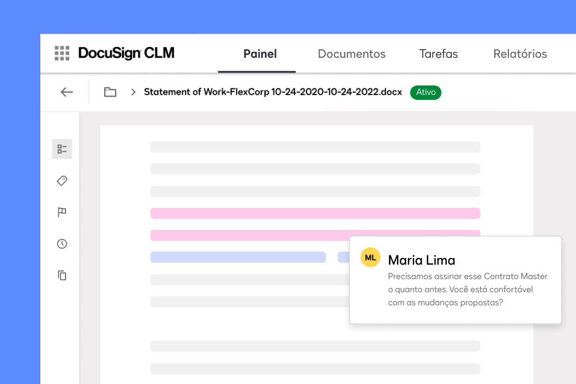The image size is (576, 384).
Task: Expand the breadcrumb chevron after the folder
Action: (x=133, y=92)
